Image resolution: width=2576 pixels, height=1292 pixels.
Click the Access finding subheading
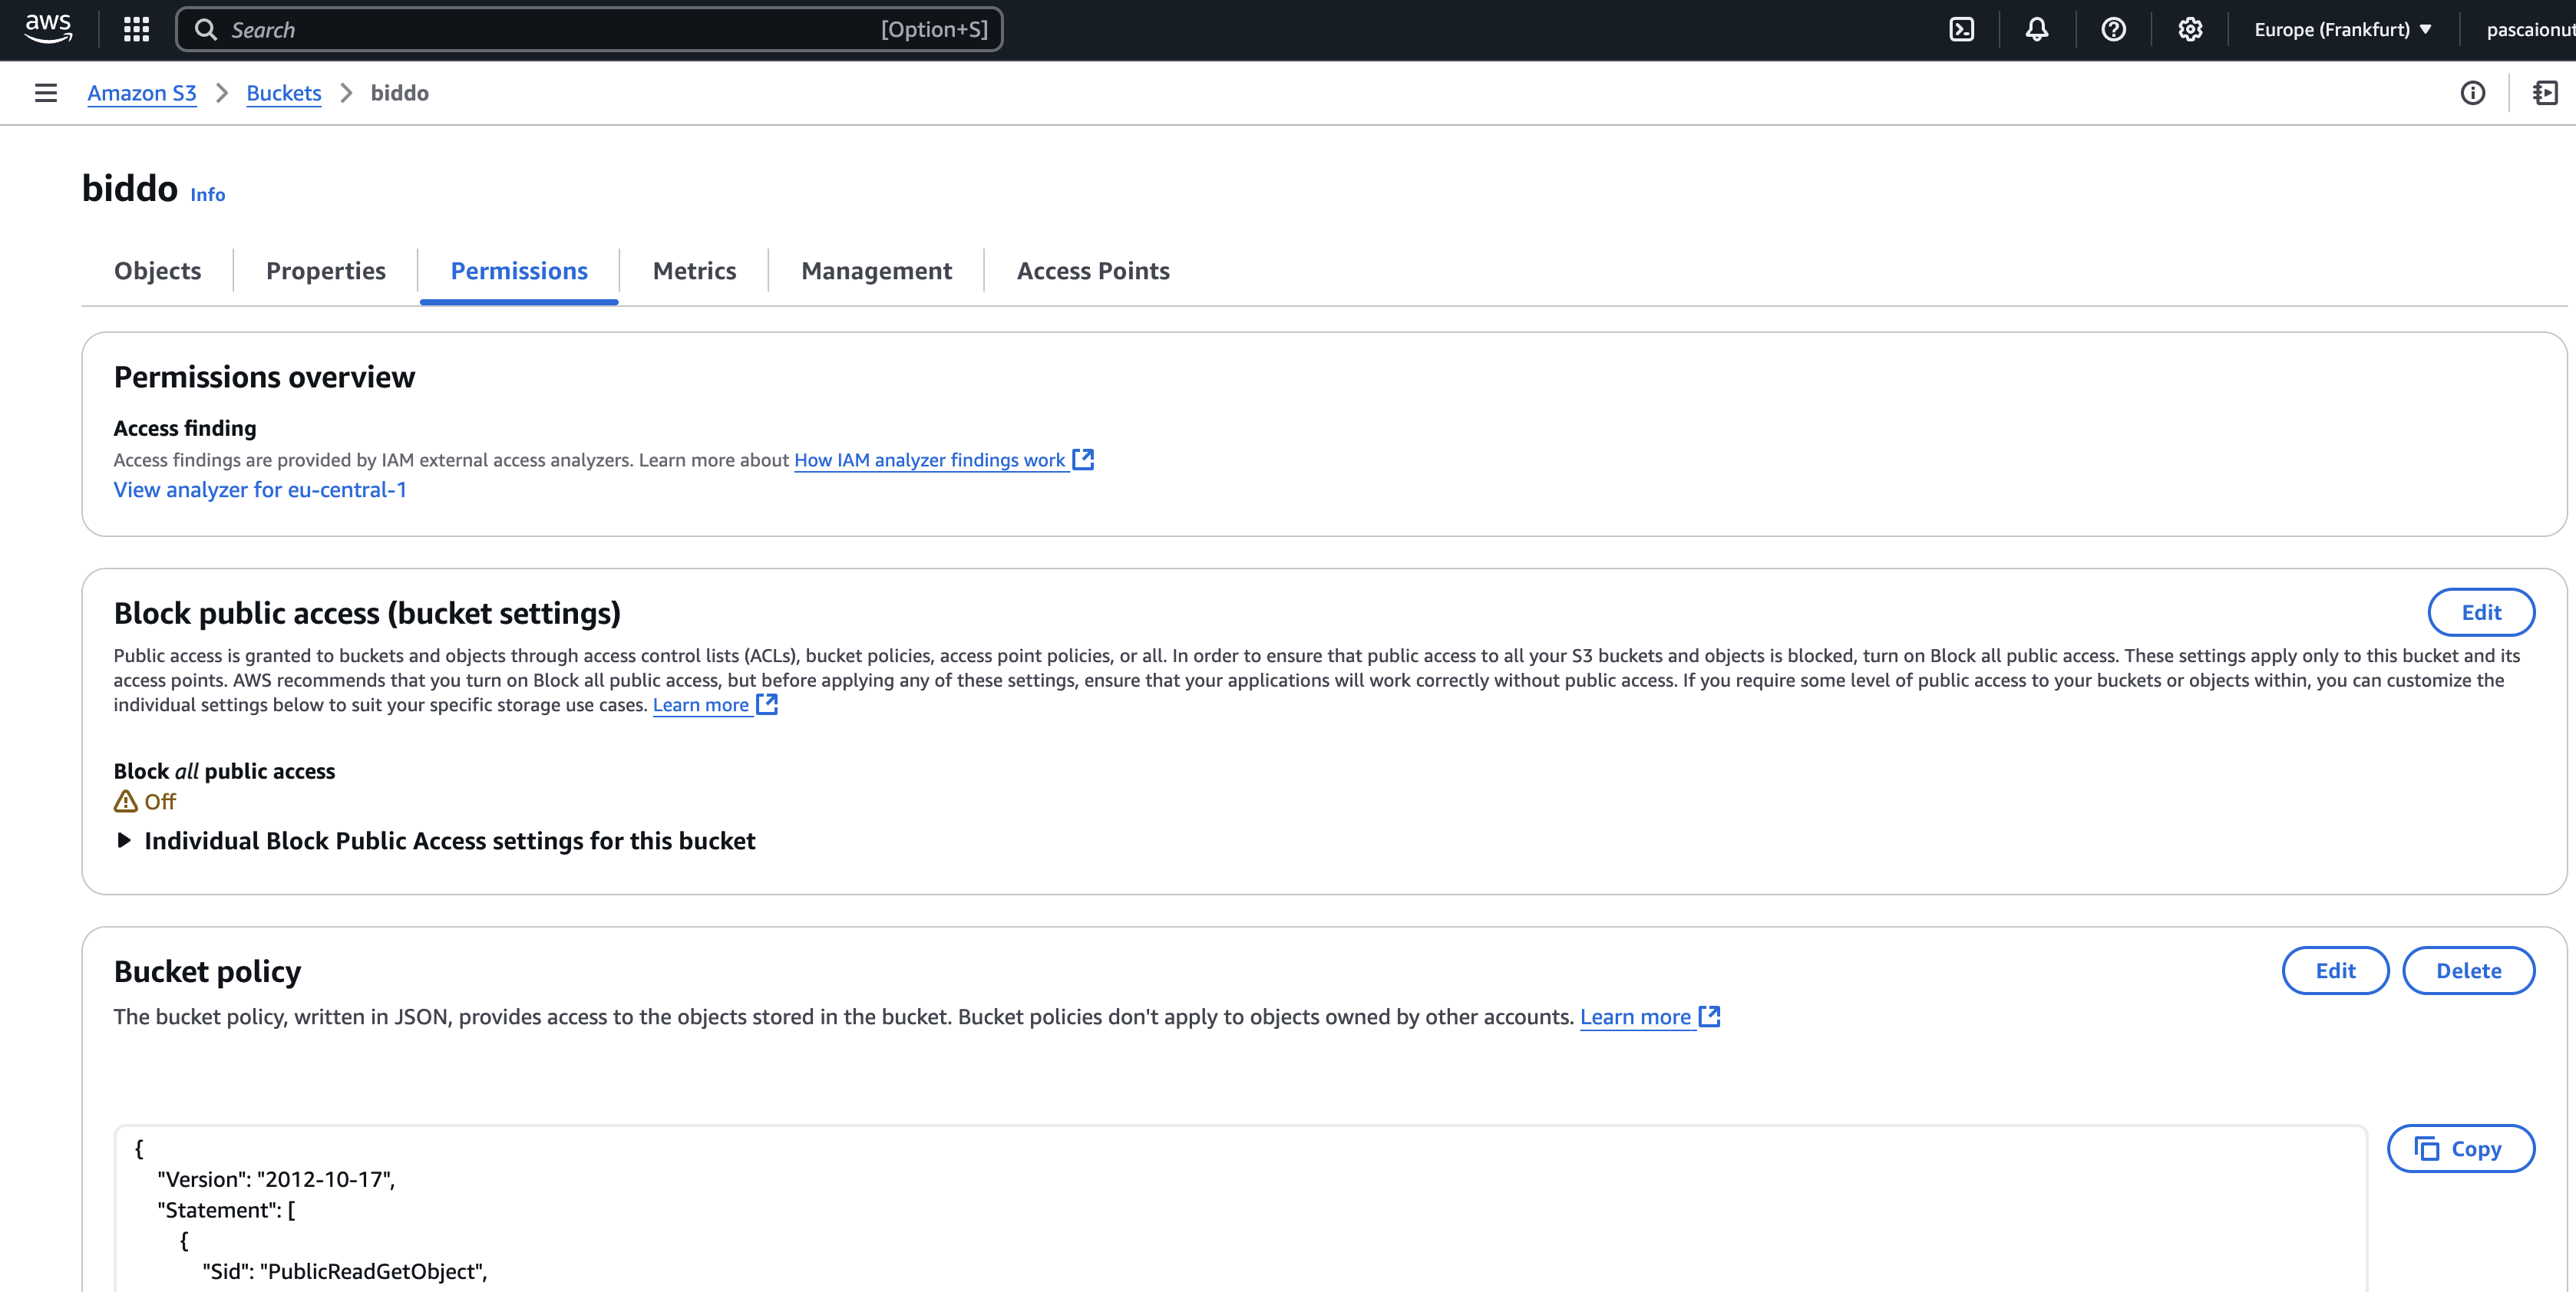click(185, 427)
